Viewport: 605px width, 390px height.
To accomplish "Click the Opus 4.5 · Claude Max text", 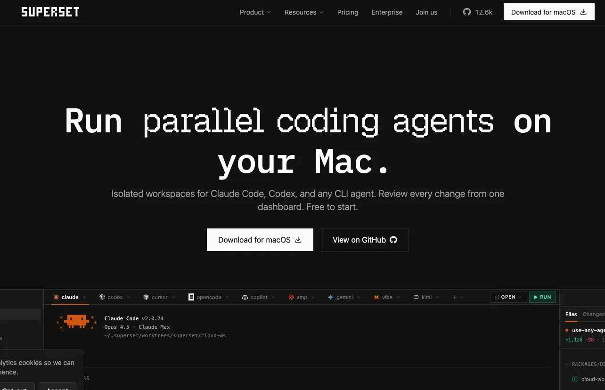I will pyautogui.click(x=137, y=327).
